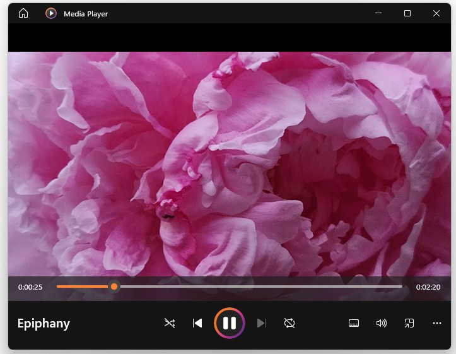The image size is (456, 354).
Task: Open the volume control
Action: click(382, 323)
